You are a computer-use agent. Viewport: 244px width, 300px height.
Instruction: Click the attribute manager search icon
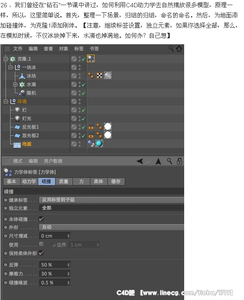pyautogui.click(x=169, y=161)
